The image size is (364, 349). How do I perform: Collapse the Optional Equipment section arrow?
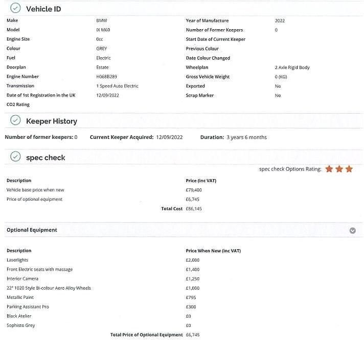click(x=352, y=230)
